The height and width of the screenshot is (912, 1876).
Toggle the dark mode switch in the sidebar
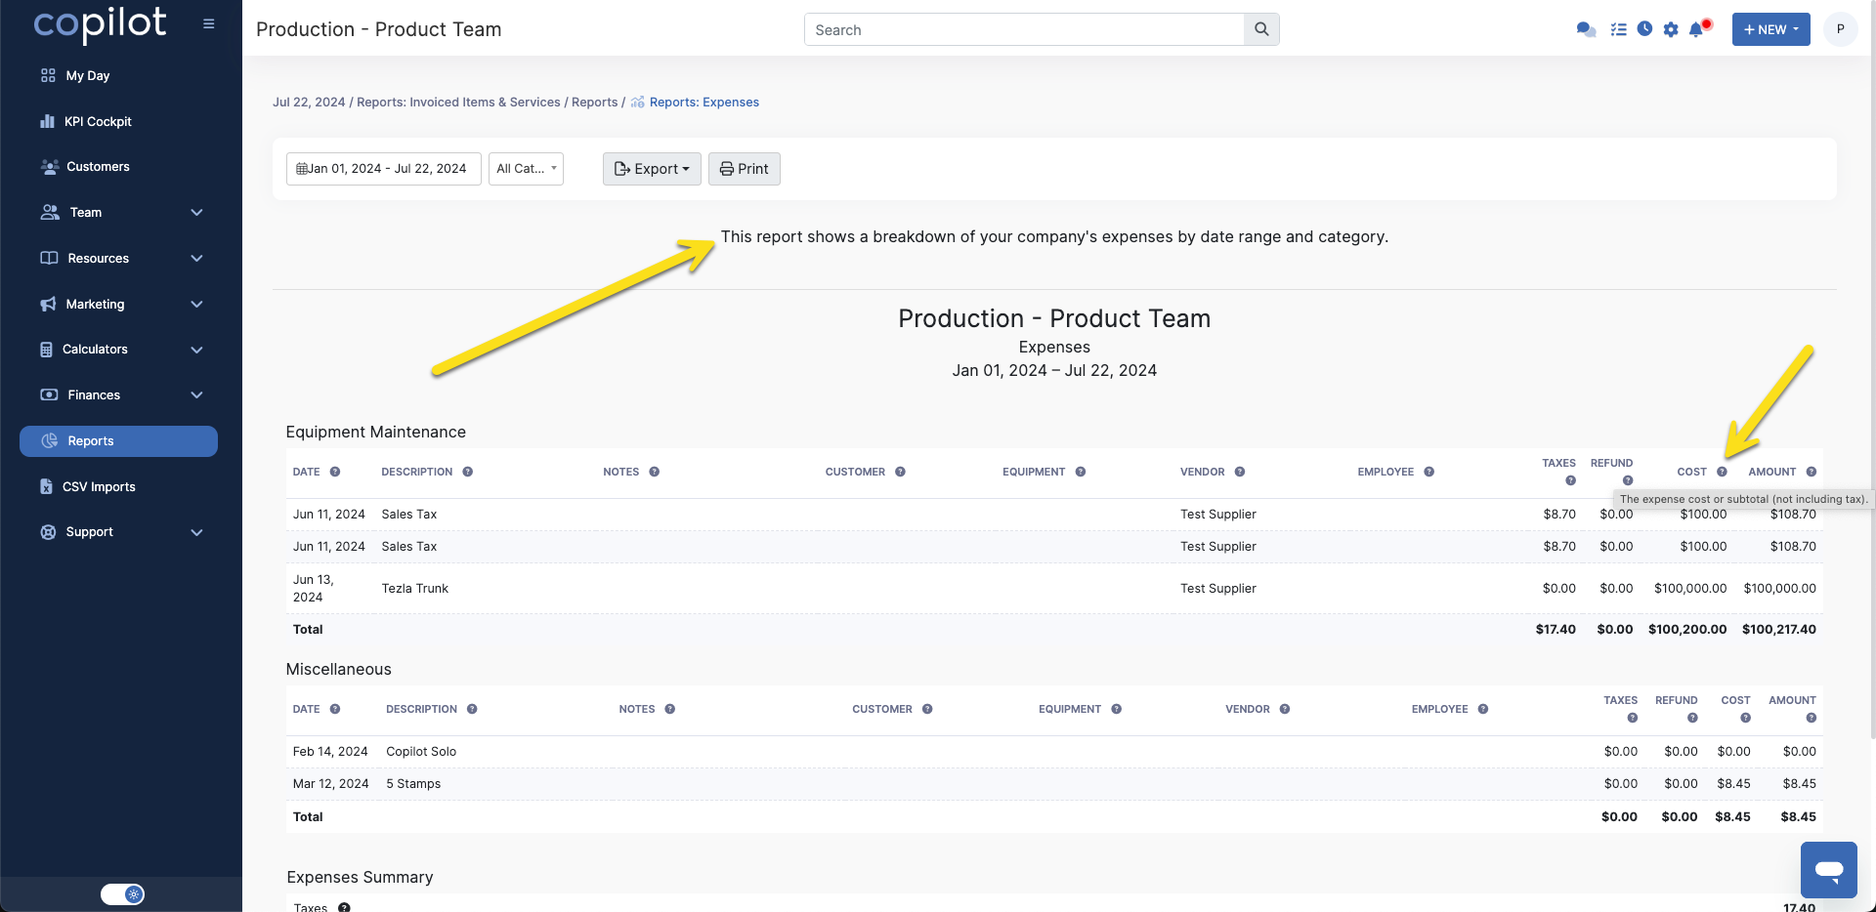(122, 894)
